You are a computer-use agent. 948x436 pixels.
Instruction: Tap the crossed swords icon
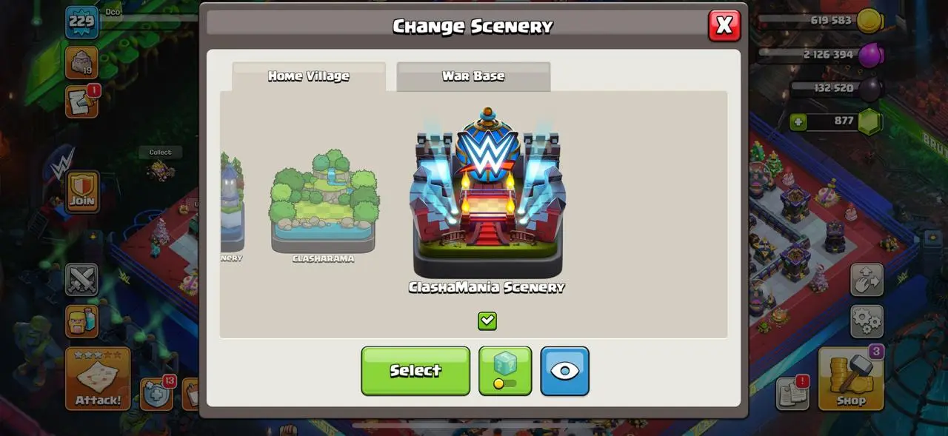coord(81,280)
